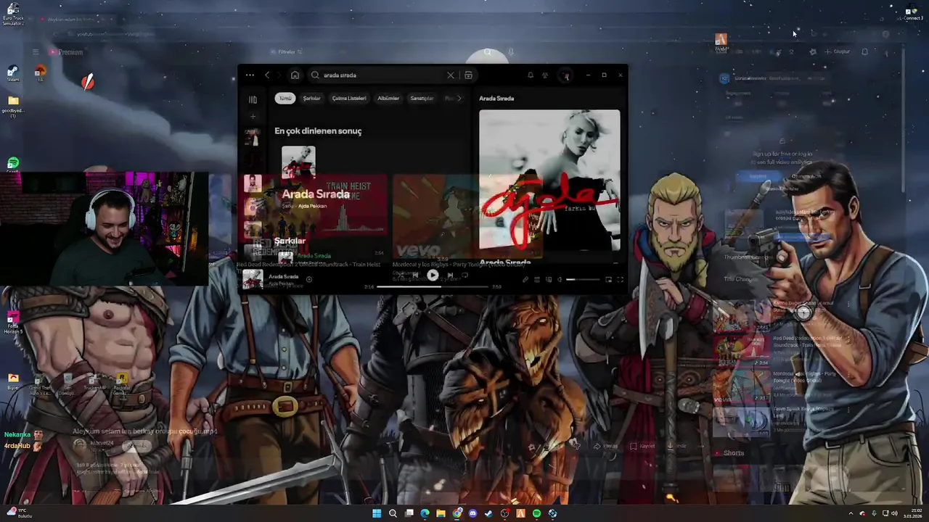Open Spotify from the taskbar
This screenshot has height=522, width=929.
tap(536, 513)
